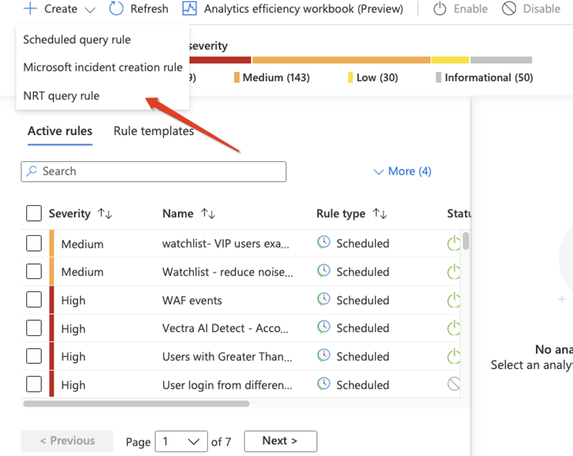573x456 pixels.
Task: Go to Next page of rules
Action: tap(280, 441)
